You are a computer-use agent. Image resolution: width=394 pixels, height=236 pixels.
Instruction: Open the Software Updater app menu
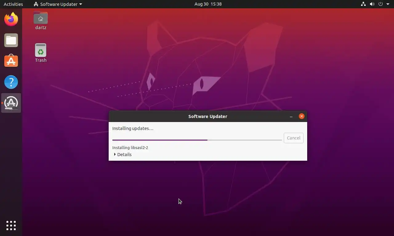[58, 4]
